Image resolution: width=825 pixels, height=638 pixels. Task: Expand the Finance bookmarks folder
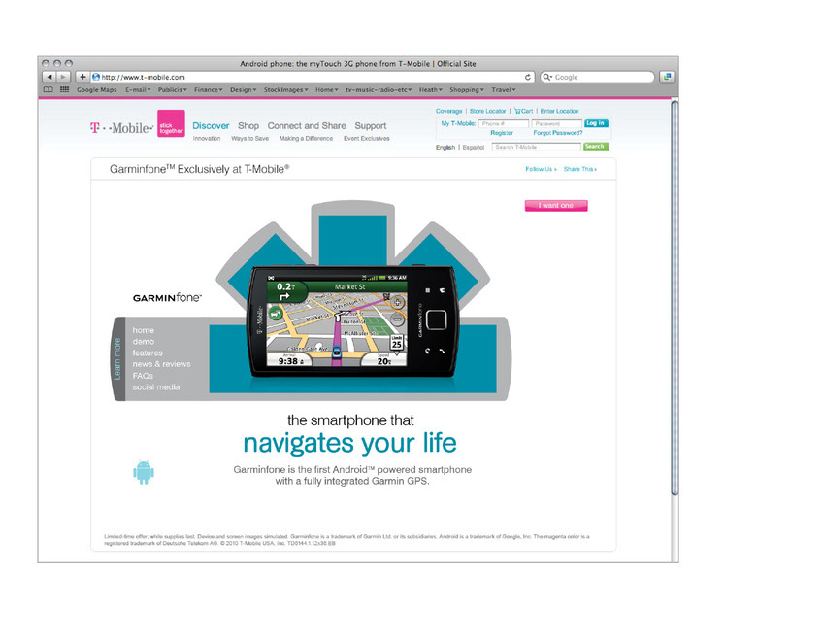209,90
